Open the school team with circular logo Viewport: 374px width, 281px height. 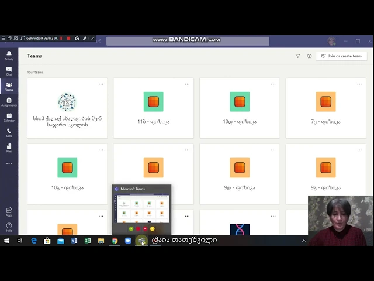67,102
